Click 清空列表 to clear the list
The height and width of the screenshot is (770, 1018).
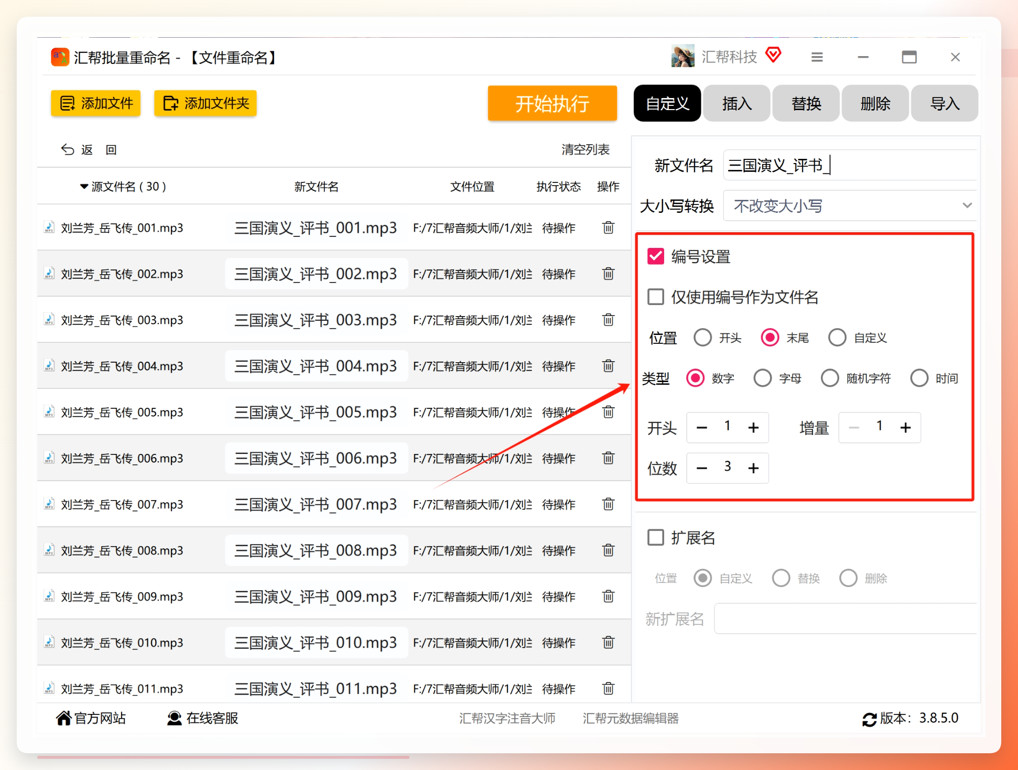586,150
